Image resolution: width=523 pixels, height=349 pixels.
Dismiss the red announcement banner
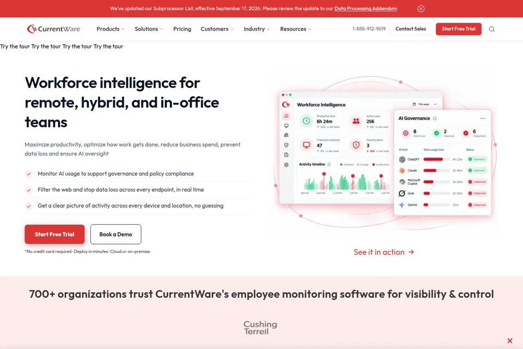[421, 9]
